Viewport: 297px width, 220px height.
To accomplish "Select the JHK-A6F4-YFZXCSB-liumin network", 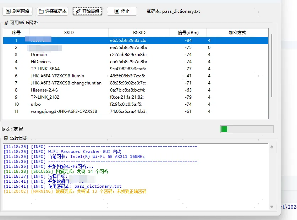I will pyautogui.click(x=136, y=76).
